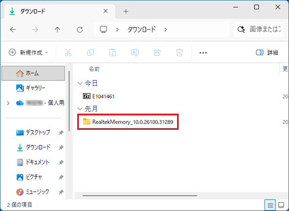Click the PC monitor icon in address bar
This screenshot has height=211, width=289.
click(x=103, y=30)
